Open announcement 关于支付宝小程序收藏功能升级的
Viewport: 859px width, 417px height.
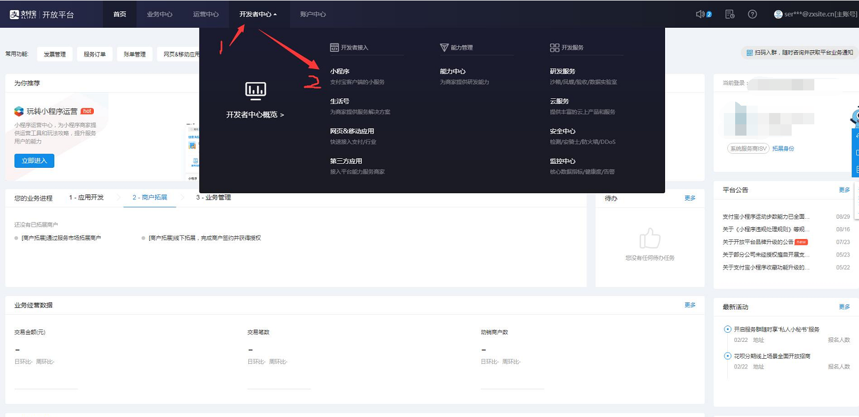(x=766, y=267)
